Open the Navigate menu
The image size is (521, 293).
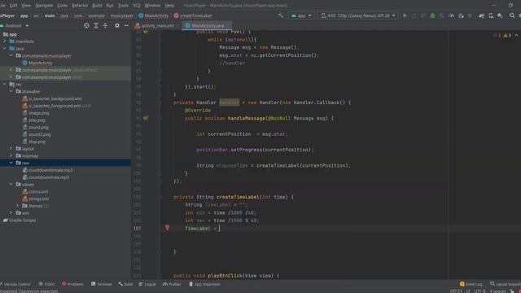[x=44, y=6]
